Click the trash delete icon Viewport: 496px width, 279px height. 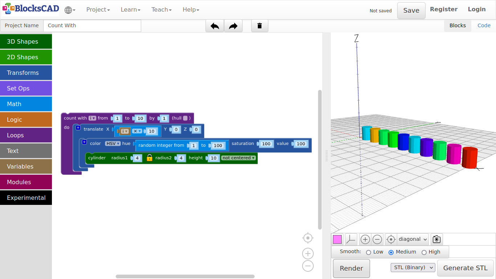click(x=260, y=26)
